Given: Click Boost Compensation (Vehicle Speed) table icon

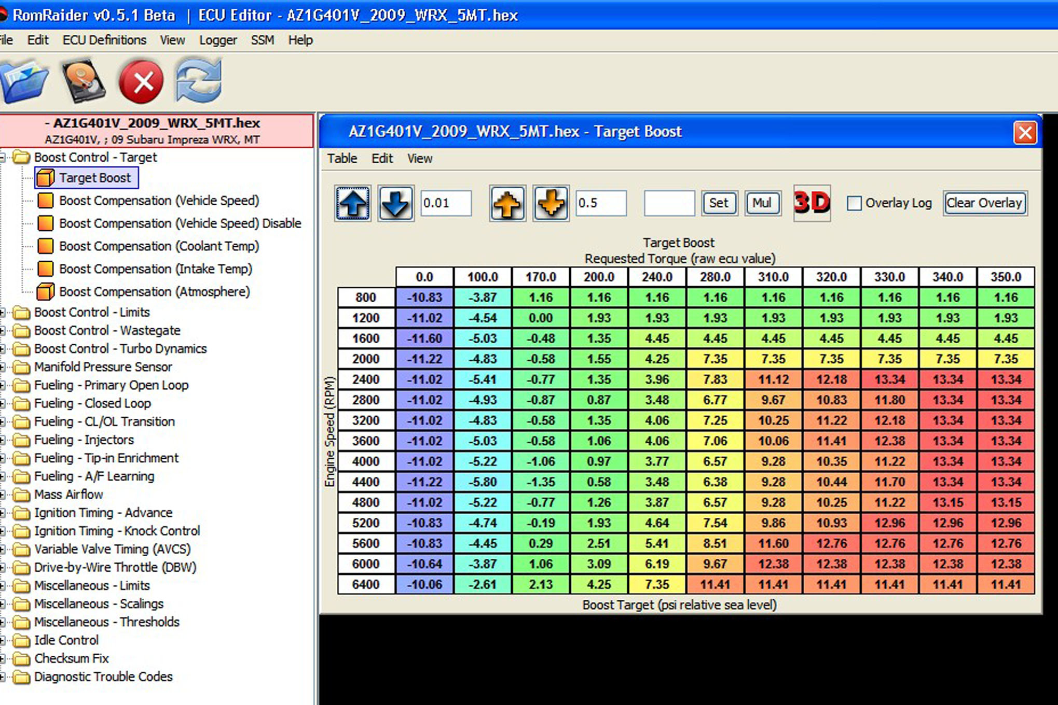Looking at the screenshot, I should pyautogui.click(x=45, y=201).
